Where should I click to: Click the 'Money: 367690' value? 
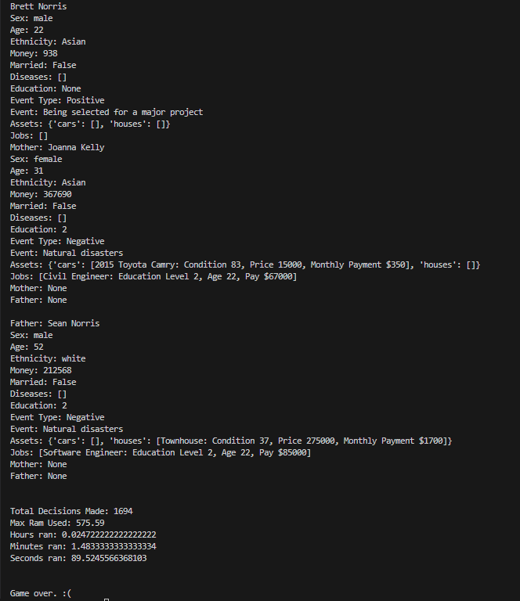[x=41, y=194]
